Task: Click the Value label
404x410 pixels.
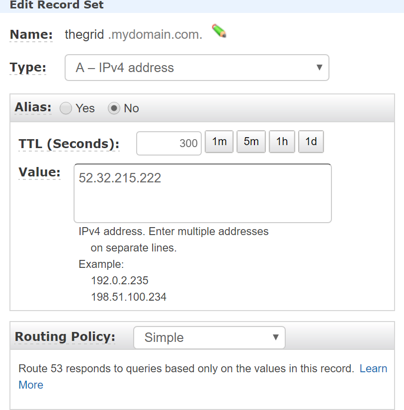Action: point(39,172)
